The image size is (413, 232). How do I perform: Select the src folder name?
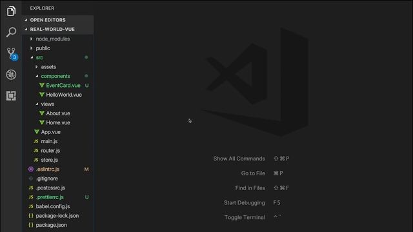pos(39,57)
